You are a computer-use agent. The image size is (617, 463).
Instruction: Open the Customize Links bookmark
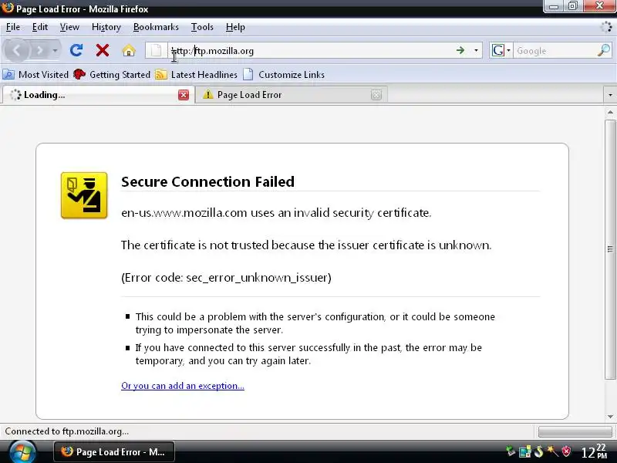(x=284, y=74)
